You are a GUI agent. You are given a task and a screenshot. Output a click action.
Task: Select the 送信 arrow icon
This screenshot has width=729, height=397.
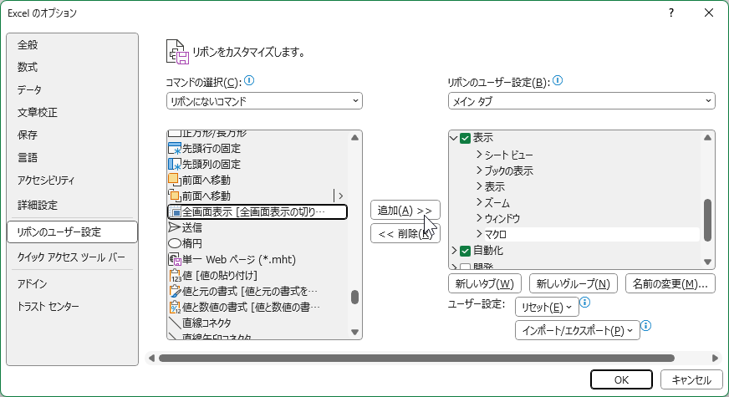click(x=175, y=227)
